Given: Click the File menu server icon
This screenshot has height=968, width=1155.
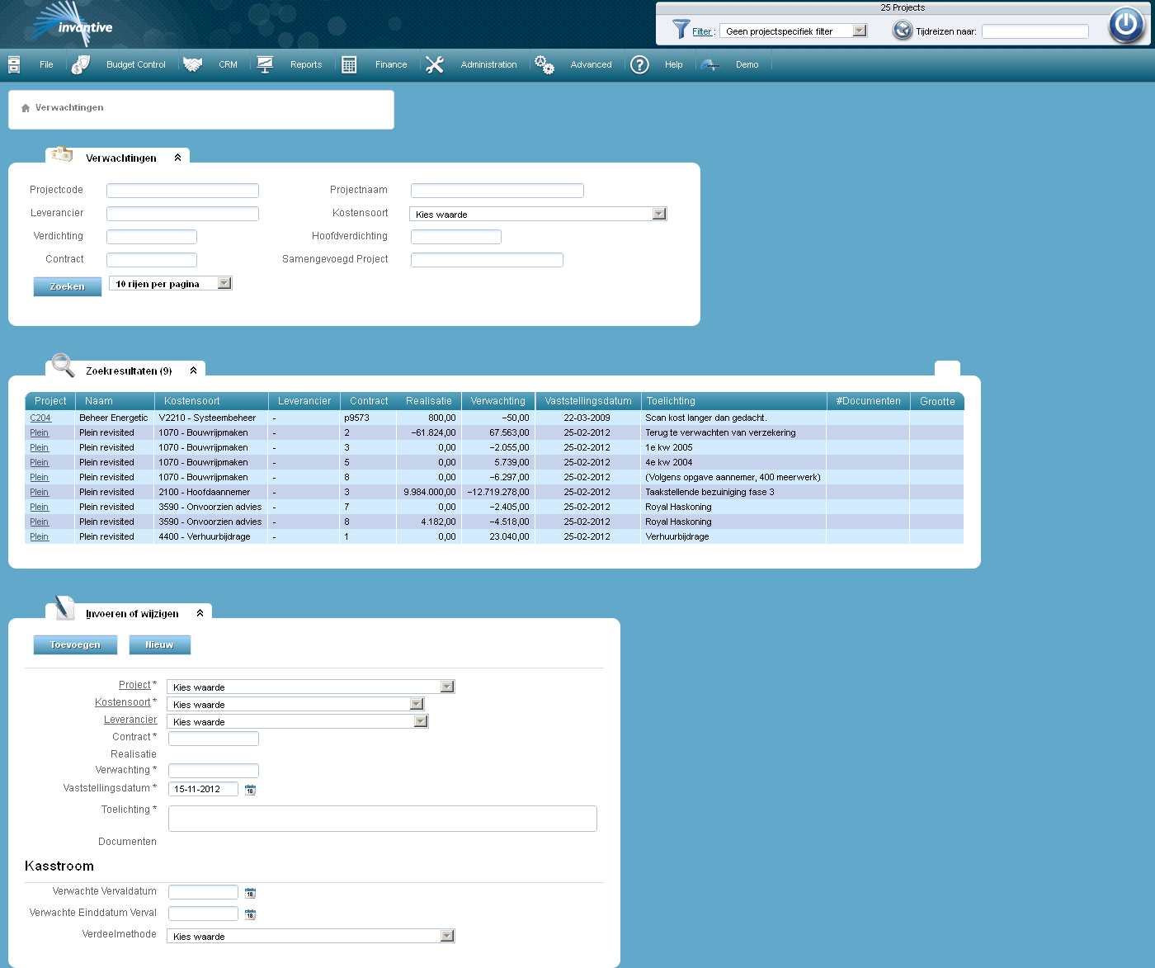Looking at the screenshot, I should [14, 64].
